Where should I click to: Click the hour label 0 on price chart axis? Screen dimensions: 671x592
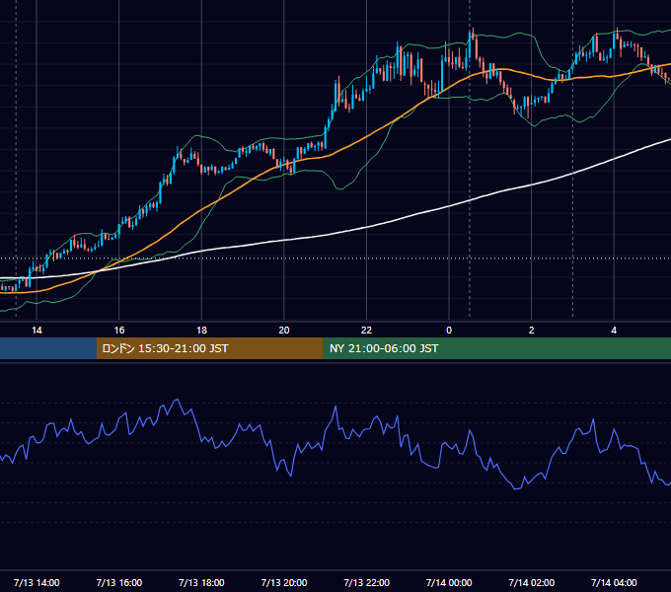click(x=449, y=330)
